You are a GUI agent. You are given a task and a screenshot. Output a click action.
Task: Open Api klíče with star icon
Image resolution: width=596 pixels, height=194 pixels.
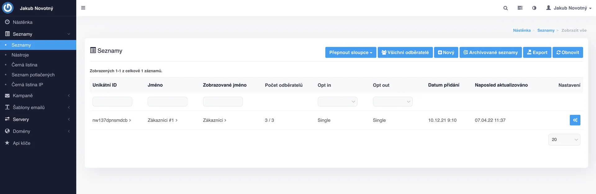pyautogui.click(x=21, y=143)
